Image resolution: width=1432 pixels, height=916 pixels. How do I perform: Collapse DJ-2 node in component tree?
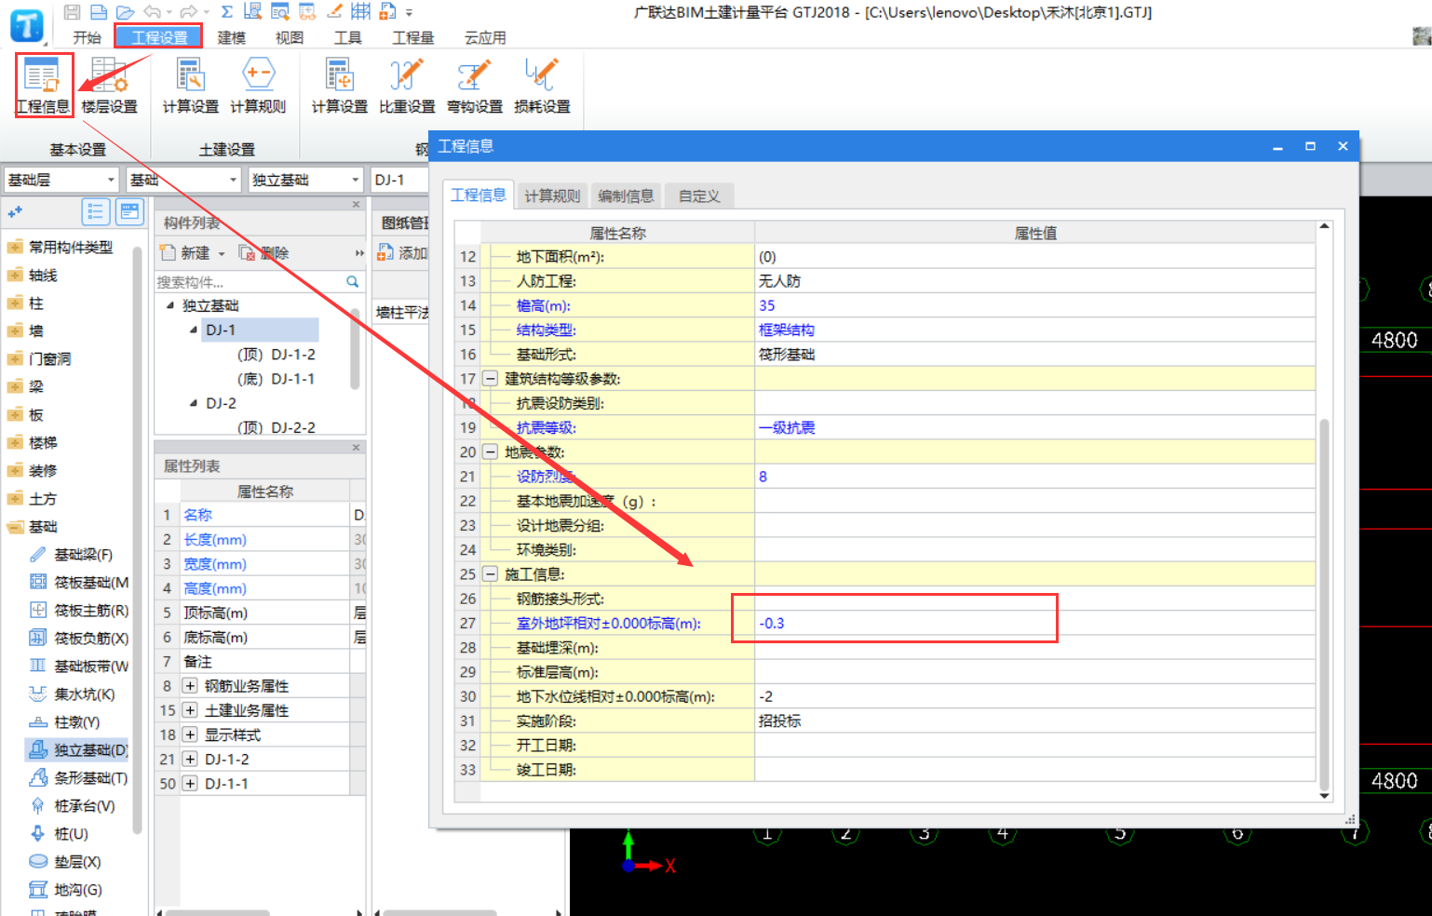tap(194, 403)
